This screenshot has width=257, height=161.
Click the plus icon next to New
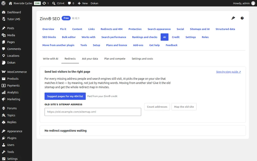click(x=79, y=3)
